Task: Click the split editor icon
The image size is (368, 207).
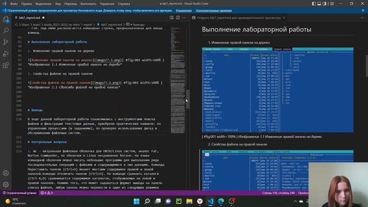Action: pyautogui.click(x=178, y=18)
